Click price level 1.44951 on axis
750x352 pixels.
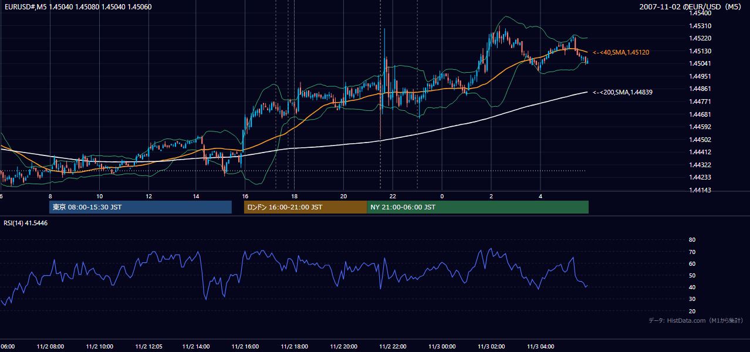coord(700,76)
